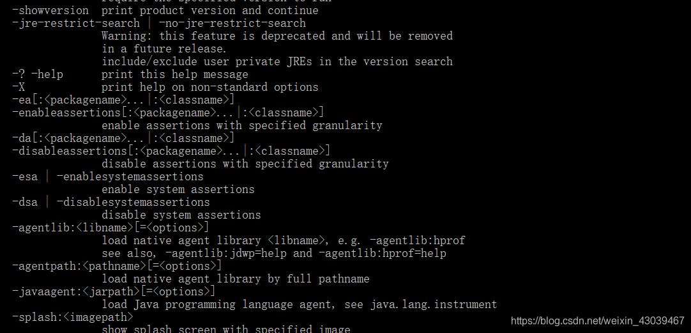Click 'disable system assertions' description
This screenshot has width=691, height=333.
181,215
